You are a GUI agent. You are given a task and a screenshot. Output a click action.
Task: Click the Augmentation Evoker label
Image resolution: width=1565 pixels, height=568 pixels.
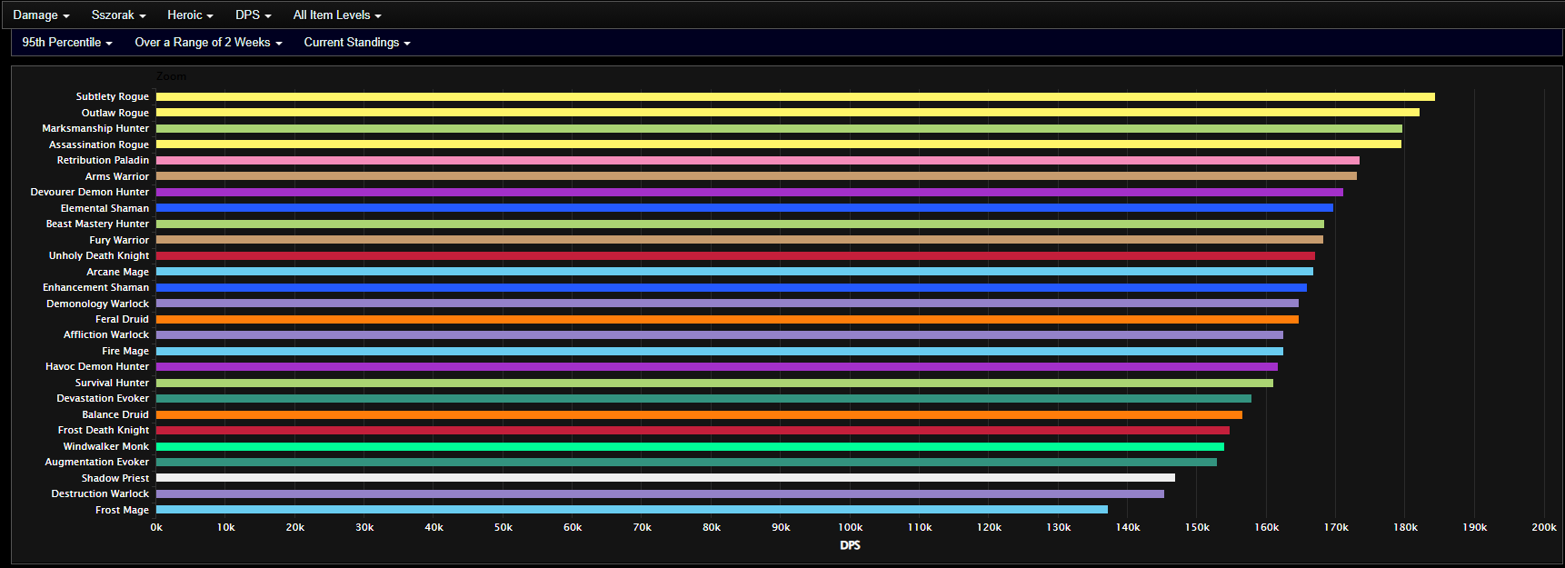96,462
